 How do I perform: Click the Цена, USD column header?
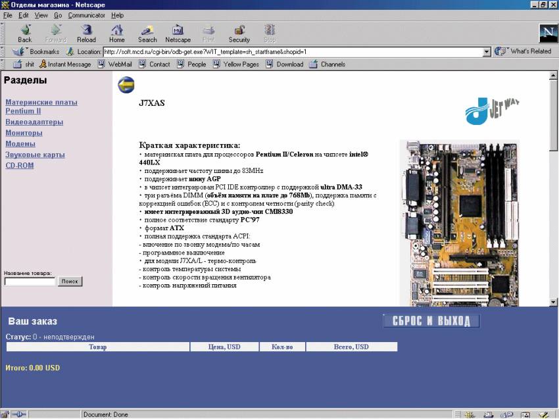(x=224, y=347)
